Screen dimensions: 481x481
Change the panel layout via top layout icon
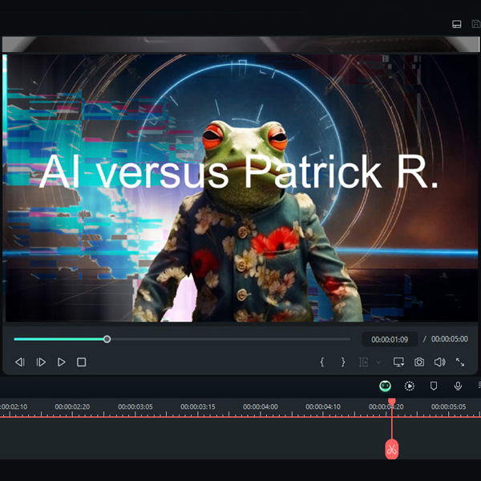(456, 25)
